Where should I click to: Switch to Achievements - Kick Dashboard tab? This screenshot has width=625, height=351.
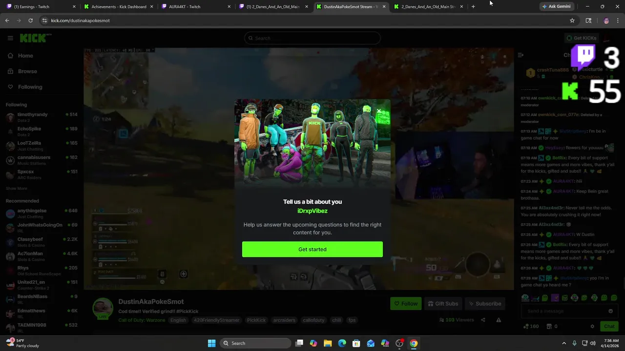tap(119, 6)
